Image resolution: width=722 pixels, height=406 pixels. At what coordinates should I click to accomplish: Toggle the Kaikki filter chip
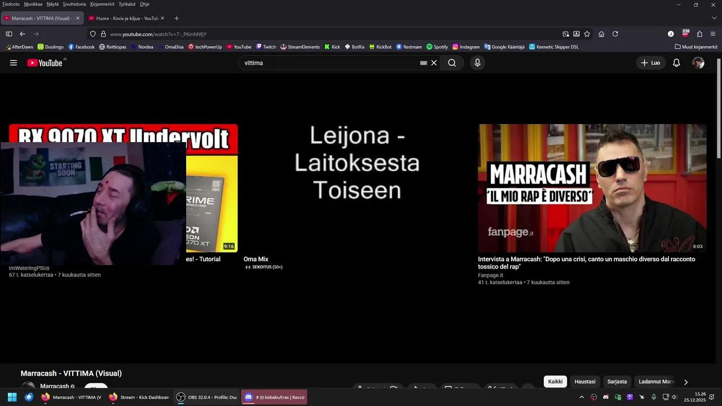click(554, 382)
